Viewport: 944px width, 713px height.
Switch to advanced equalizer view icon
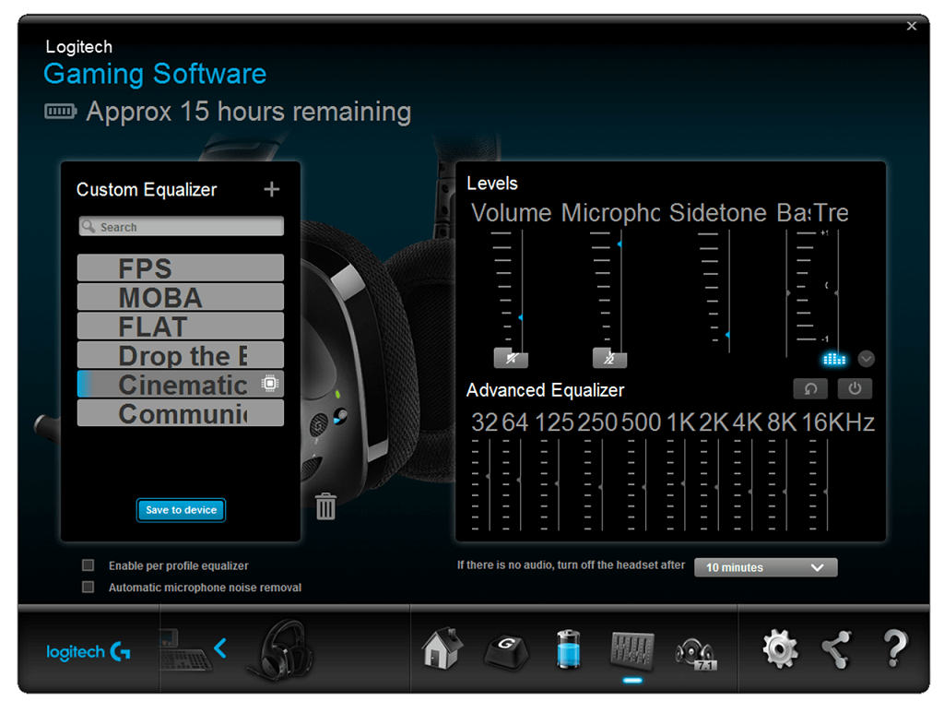click(833, 359)
